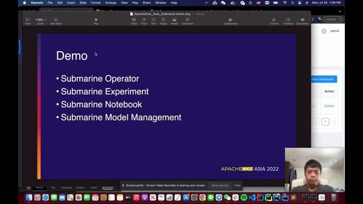Viewport: 363px width, 204px height.
Task: Insert a Chart from the toolbar
Action: (144, 21)
